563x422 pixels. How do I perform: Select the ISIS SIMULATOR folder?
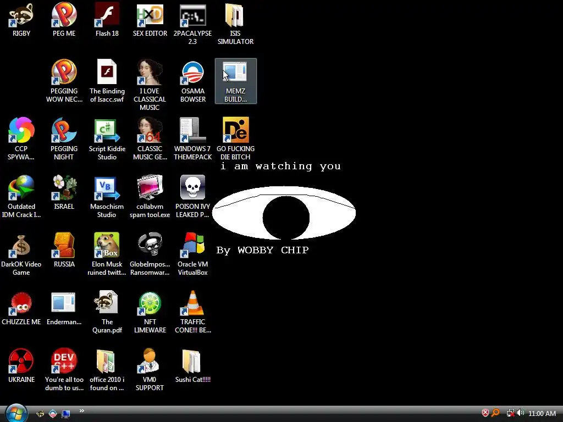(x=235, y=24)
